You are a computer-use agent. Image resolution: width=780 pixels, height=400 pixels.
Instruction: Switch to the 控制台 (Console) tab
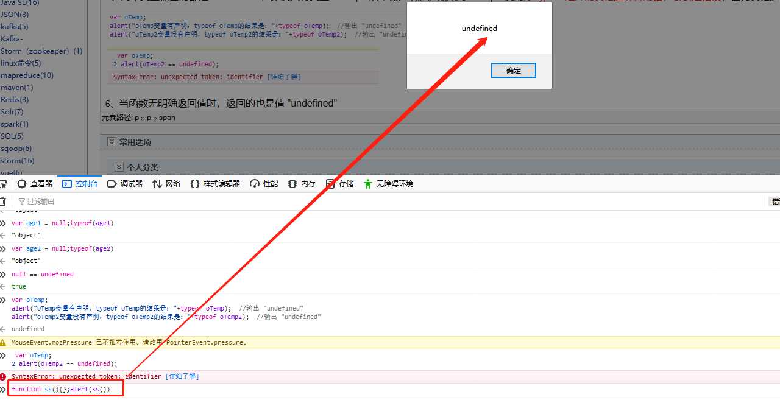(x=80, y=184)
